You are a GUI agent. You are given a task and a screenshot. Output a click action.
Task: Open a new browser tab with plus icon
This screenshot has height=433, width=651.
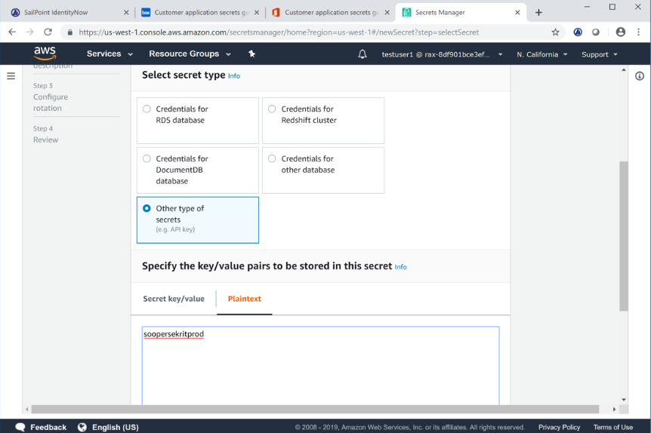tap(538, 13)
